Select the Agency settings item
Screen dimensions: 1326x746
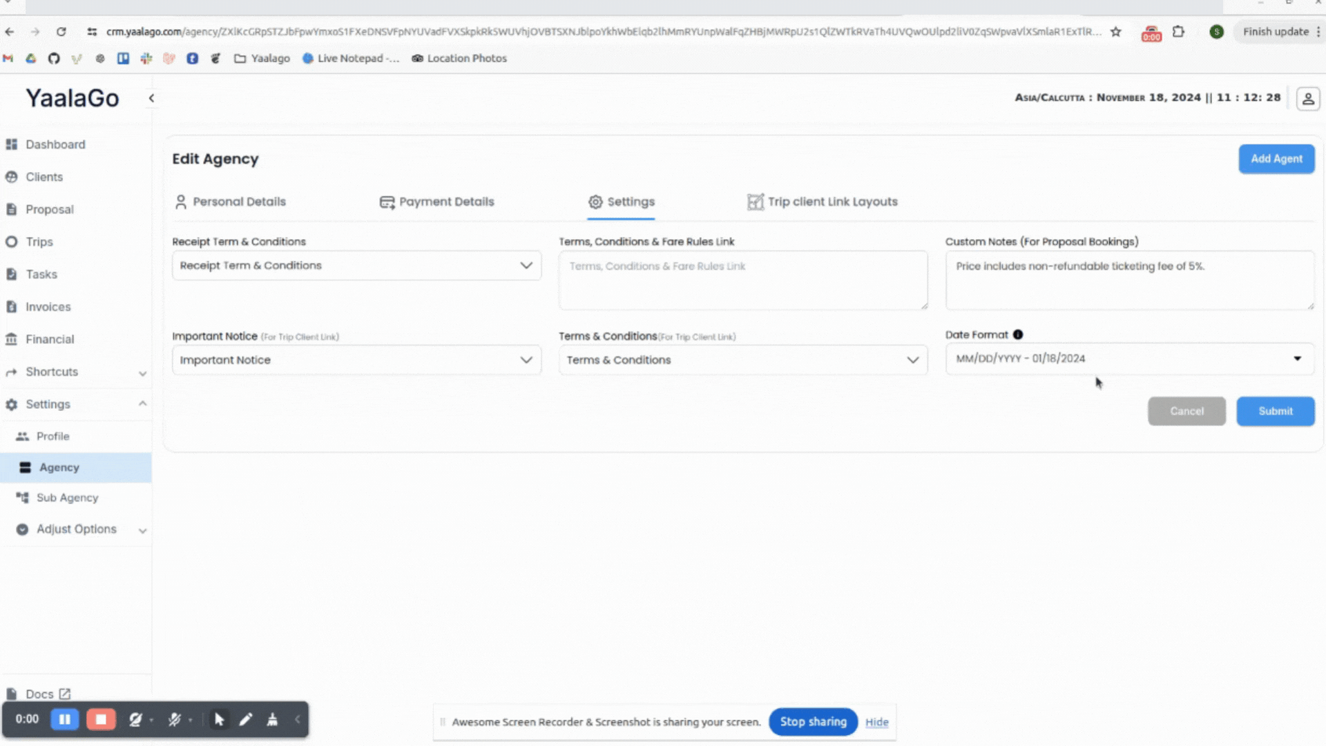pyautogui.click(x=75, y=468)
